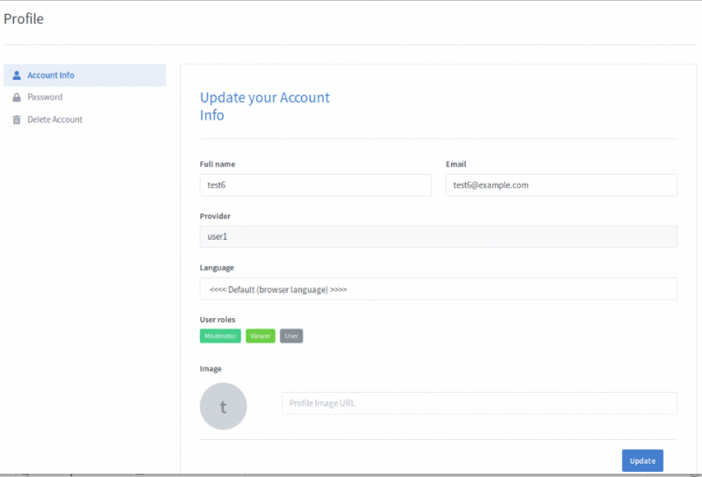702x477 pixels.
Task: Click the lock icon beside Password
Action: click(17, 98)
